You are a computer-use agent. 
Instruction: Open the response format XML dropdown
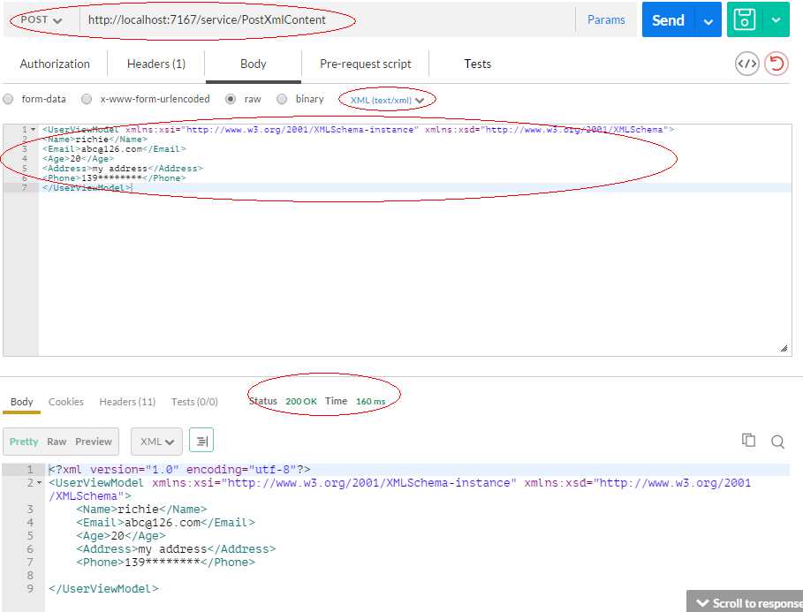[156, 442]
